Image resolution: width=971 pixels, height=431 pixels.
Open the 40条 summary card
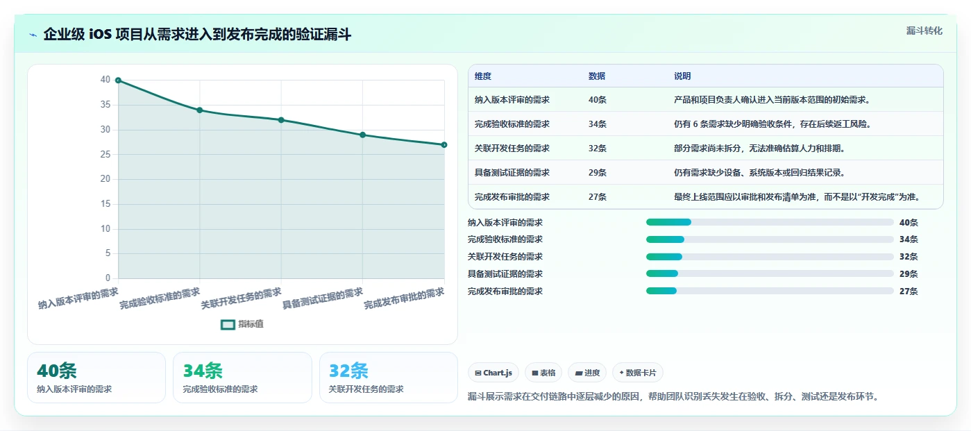pos(96,378)
